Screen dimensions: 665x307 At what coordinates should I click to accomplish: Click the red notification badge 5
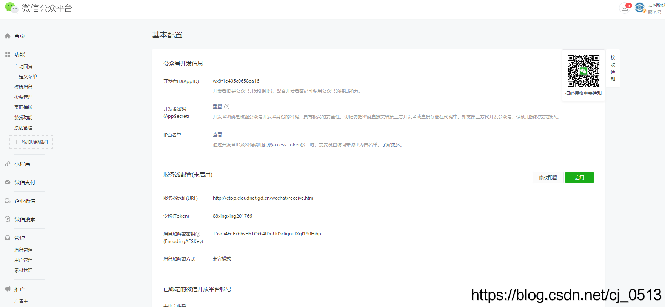point(628,5)
